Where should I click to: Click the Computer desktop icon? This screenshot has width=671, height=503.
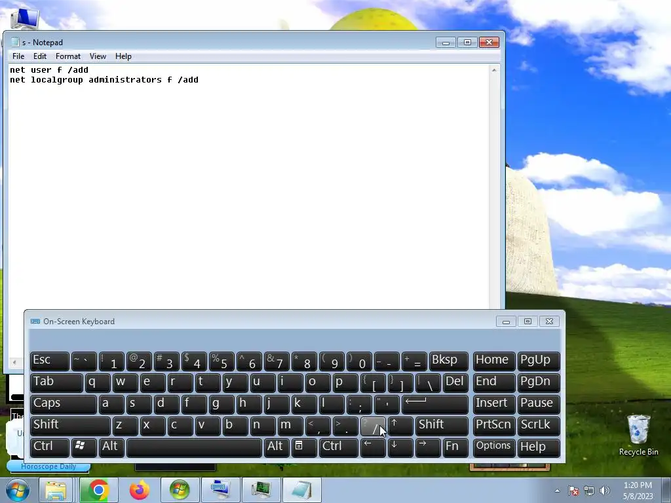coord(25,18)
